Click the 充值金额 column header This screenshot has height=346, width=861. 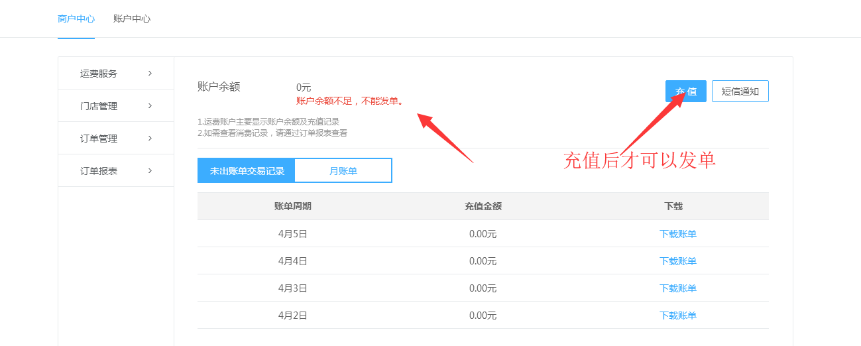(x=483, y=206)
